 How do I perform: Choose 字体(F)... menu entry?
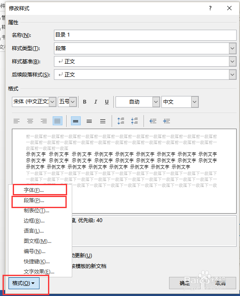[x=40, y=190]
